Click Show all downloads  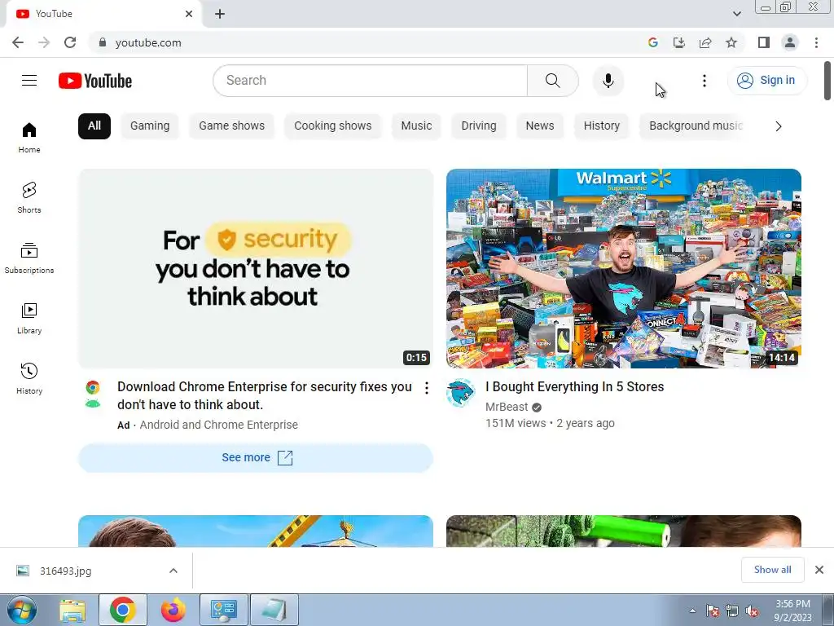[772, 570]
